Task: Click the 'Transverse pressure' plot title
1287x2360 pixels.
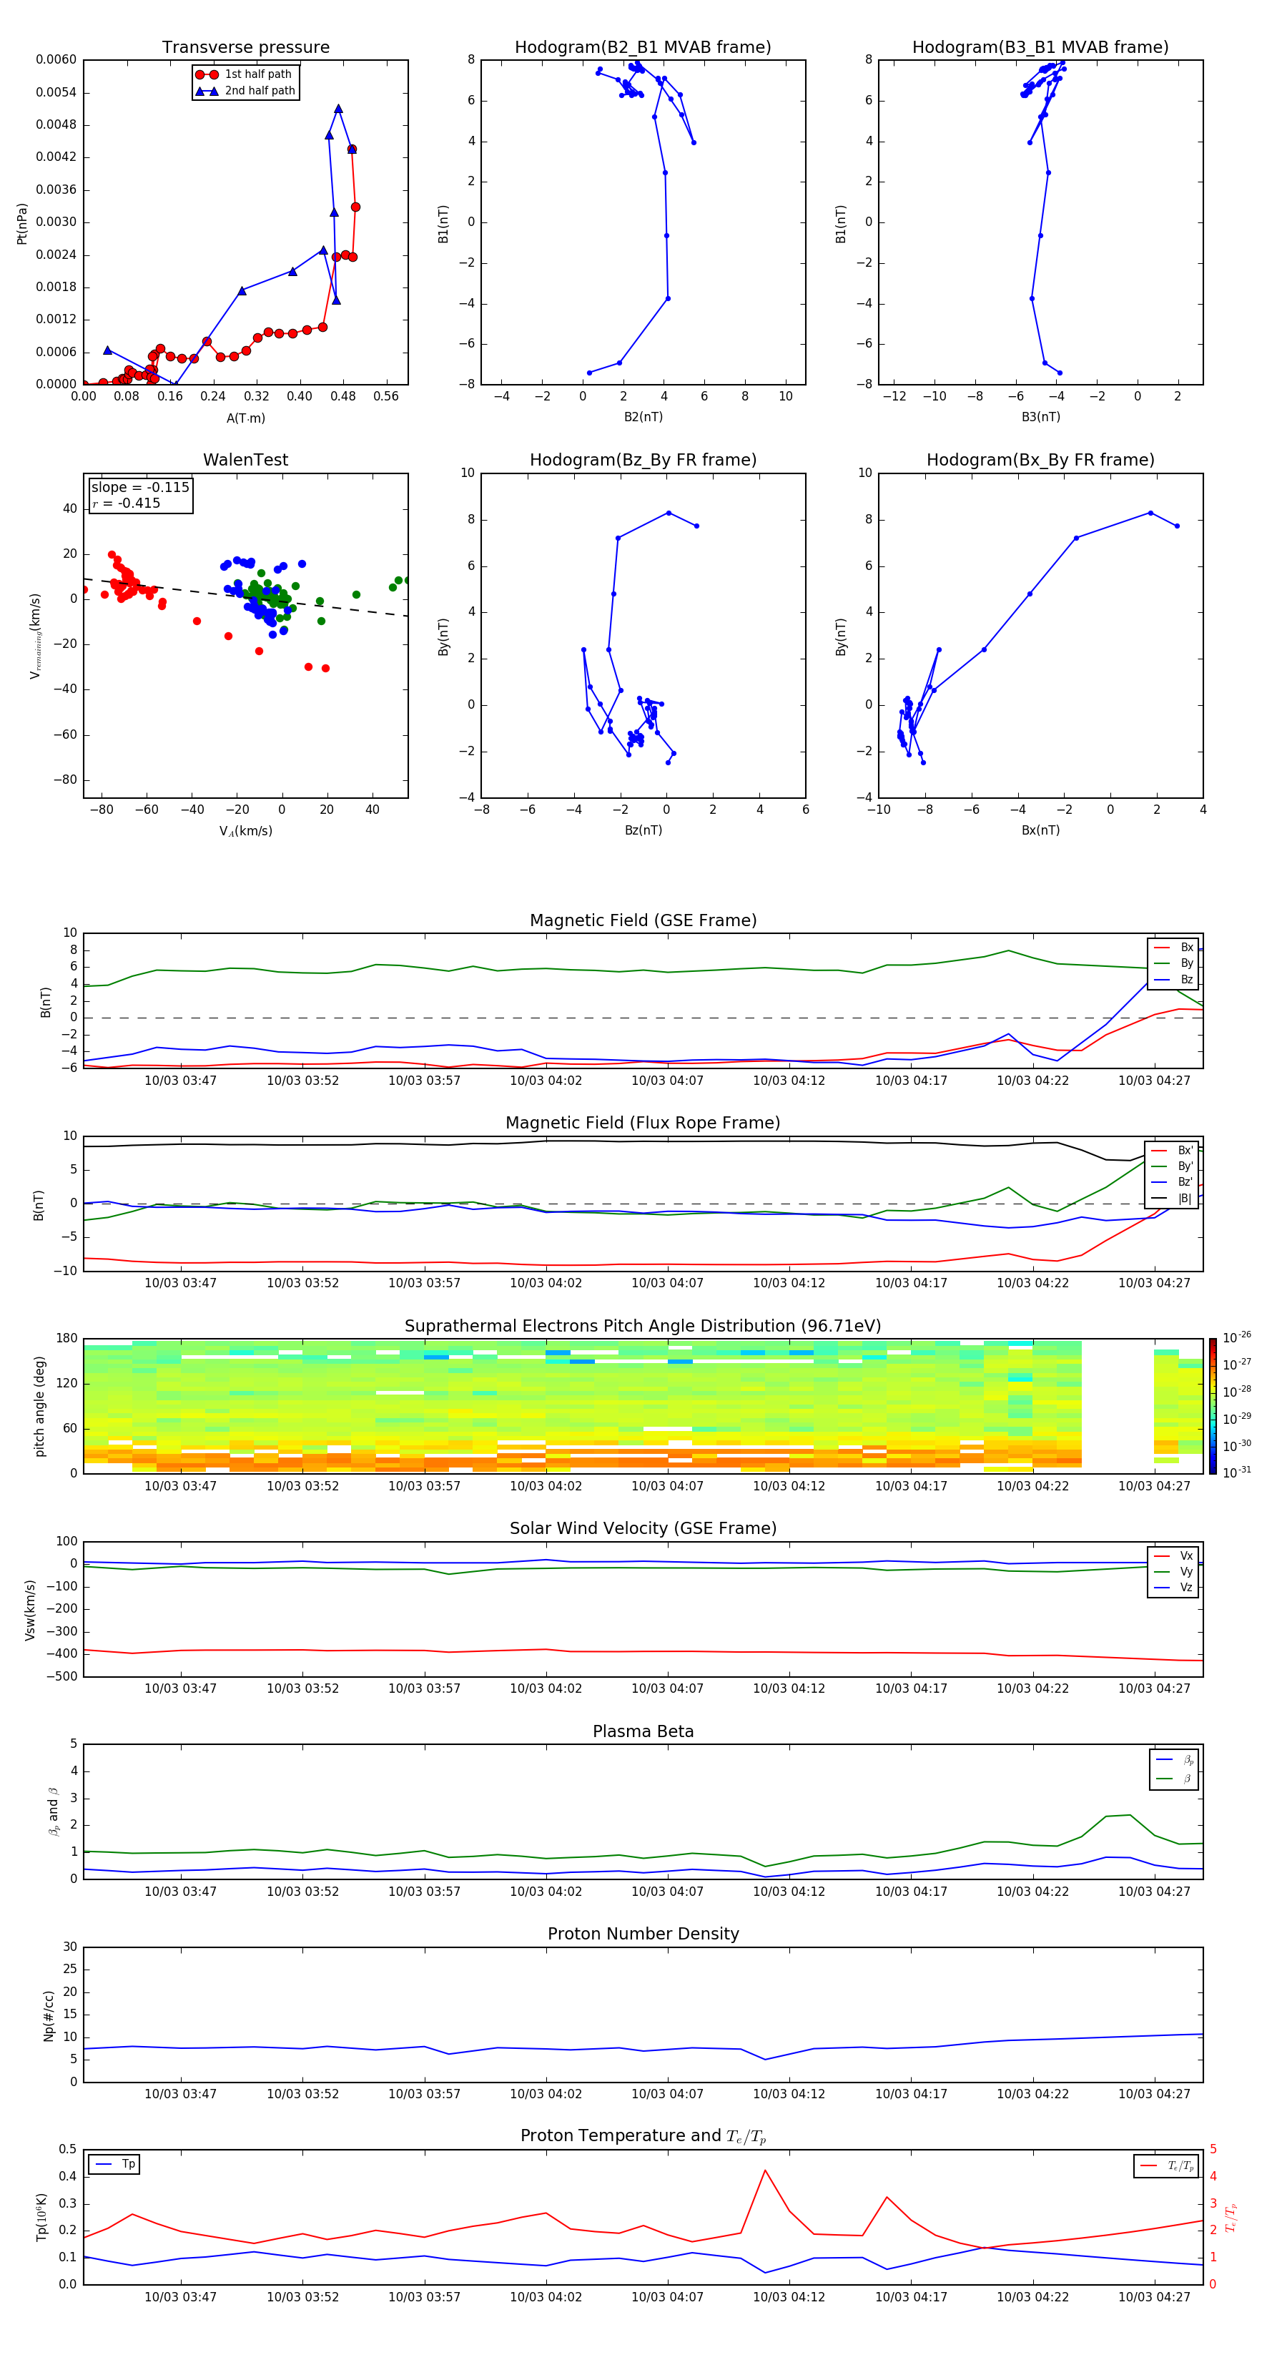Action: (245, 46)
